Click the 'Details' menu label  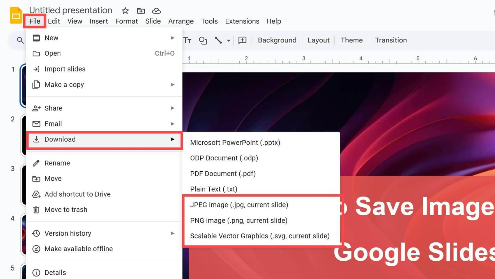(55, 273)
